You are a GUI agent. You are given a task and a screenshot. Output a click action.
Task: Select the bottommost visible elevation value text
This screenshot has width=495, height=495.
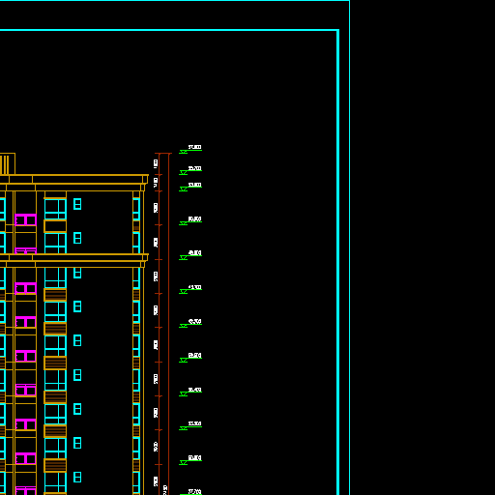(195, 491)
